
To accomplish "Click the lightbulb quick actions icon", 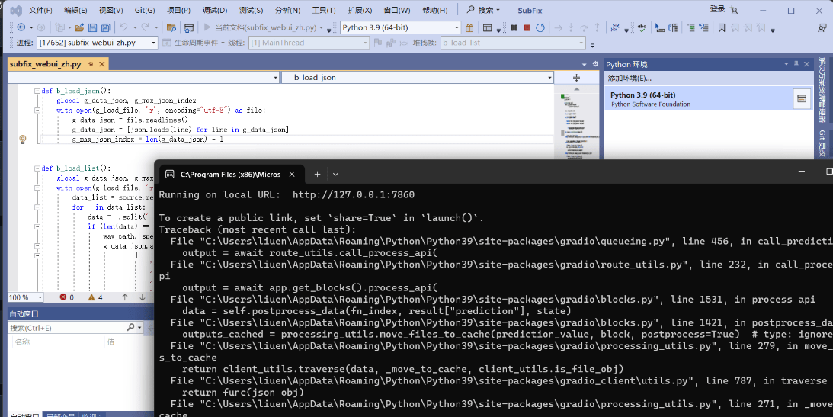I will pos(22,140).
